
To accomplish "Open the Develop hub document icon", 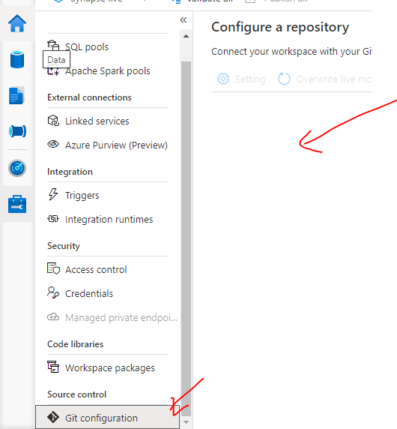I will 16,95.
